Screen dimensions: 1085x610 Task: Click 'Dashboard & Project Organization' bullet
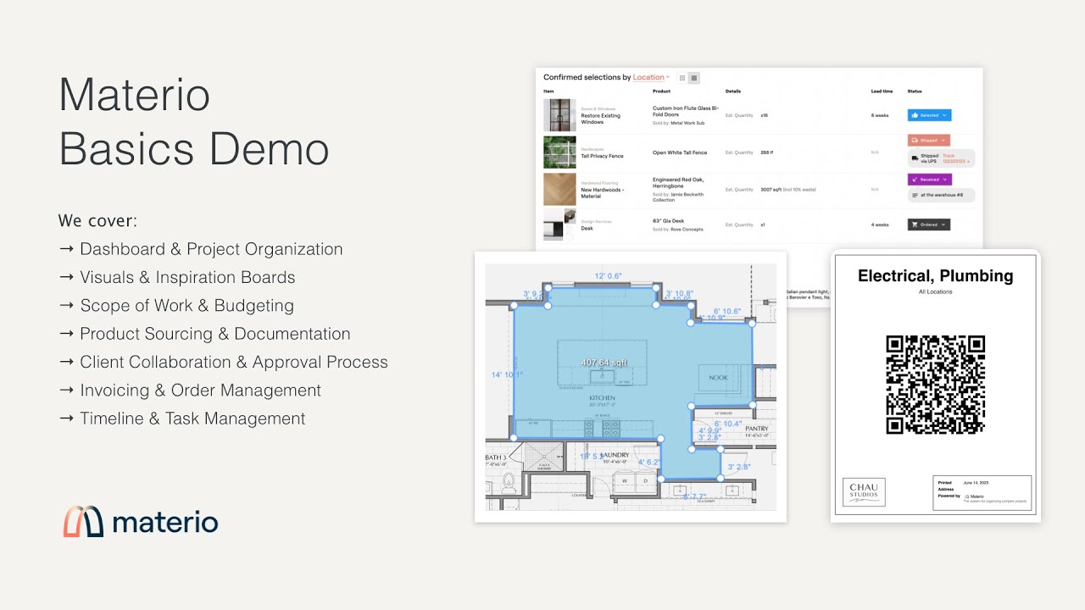(x=211, y=249)
